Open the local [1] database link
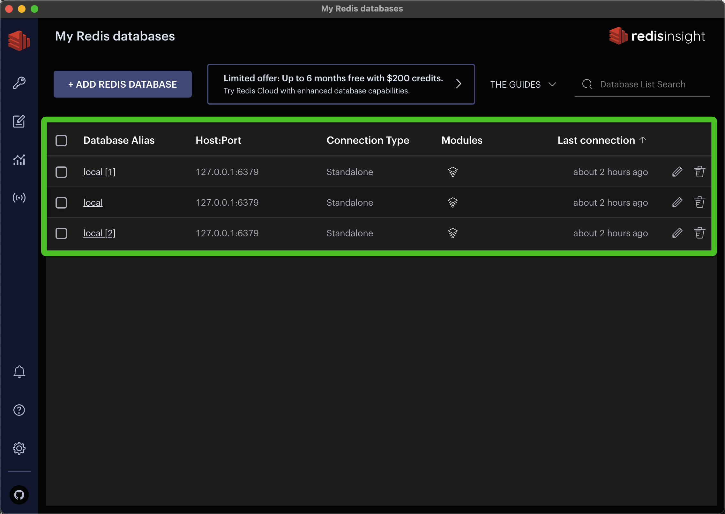This screenshot has width=725, height=514. [x=99, y=172]
